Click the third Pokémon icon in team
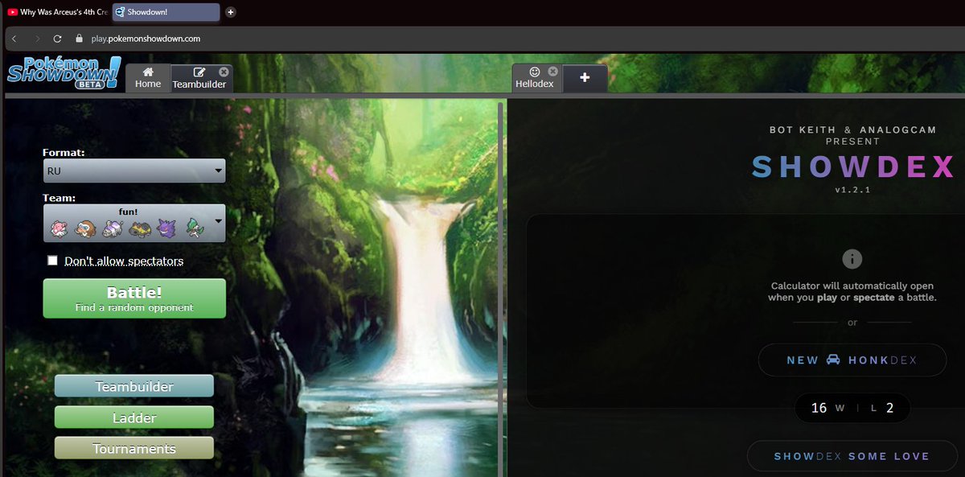 click(114, 228)
